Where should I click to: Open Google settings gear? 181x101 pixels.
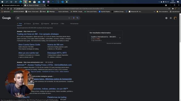click(166, 18)
